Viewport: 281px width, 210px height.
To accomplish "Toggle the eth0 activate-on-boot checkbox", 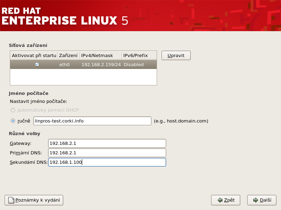I will pos(37,64).
